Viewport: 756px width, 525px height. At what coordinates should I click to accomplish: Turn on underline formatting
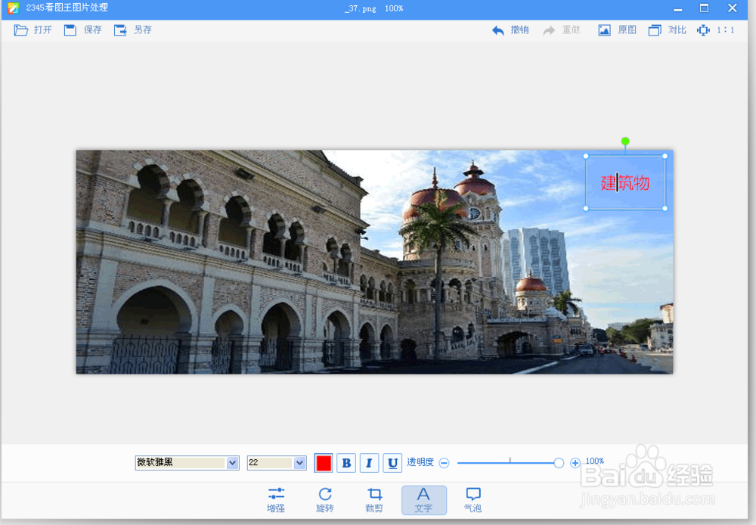point(392,462)
